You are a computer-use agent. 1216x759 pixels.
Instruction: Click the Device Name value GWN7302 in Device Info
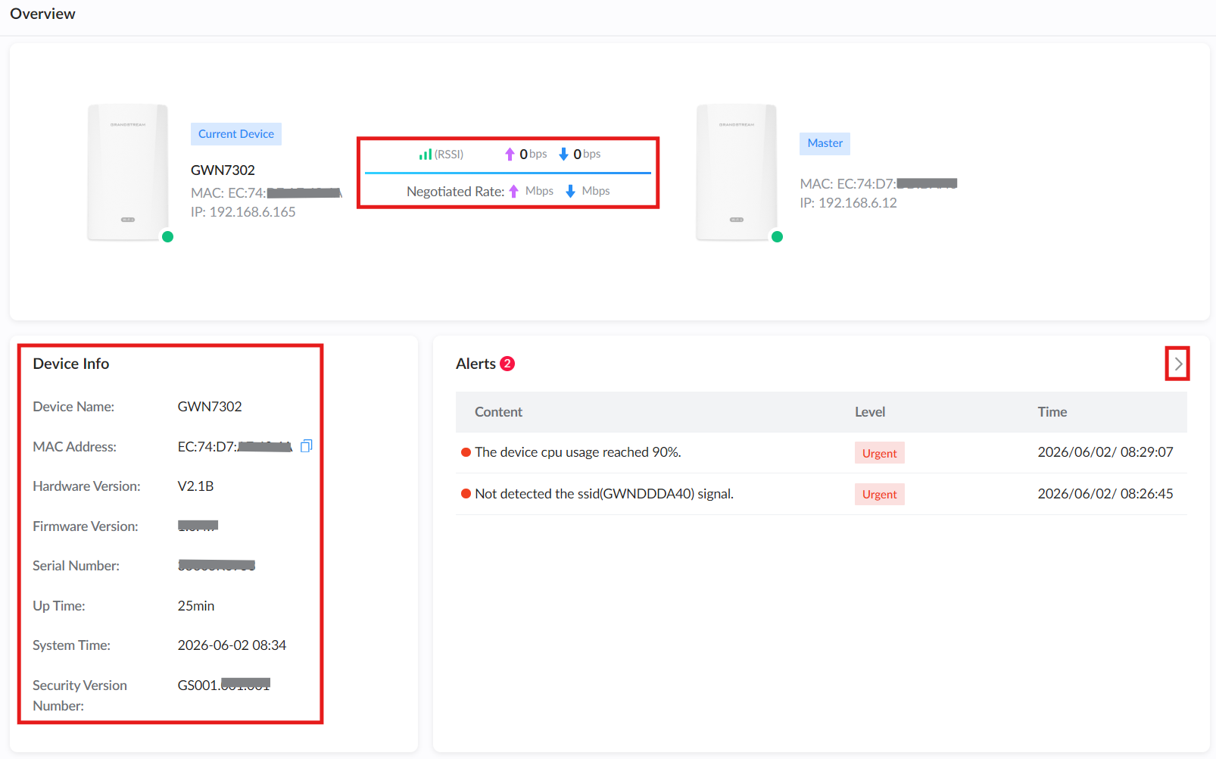210,407
